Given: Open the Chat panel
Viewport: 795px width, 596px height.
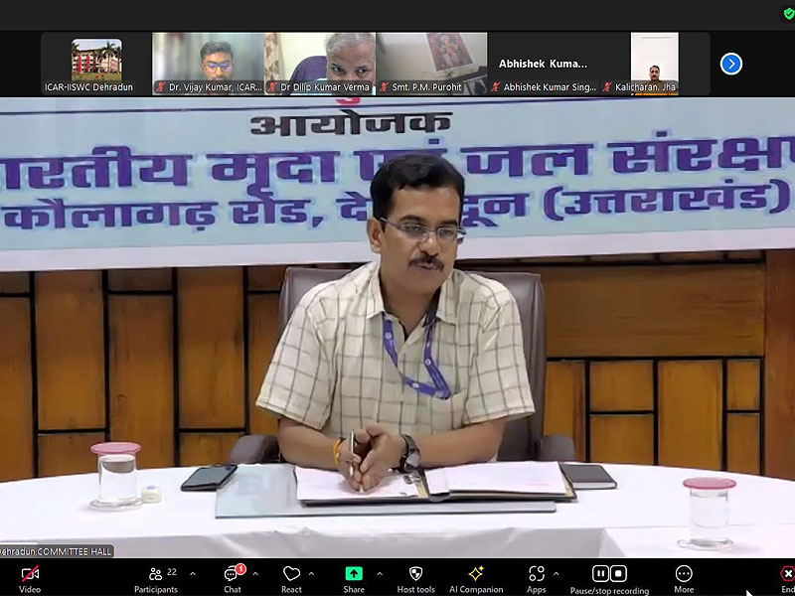Looking at the screenshot, I should pos(232,574).
